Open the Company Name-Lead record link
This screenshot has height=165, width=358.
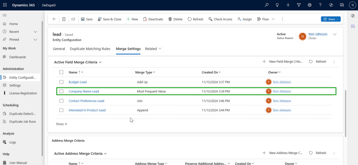pyautogui.click(x=84, y=91)
